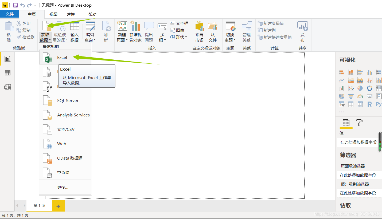Screen dimensions: 382x219
Task: Select 文本/CSV data source
Action: tap(65, 129)
